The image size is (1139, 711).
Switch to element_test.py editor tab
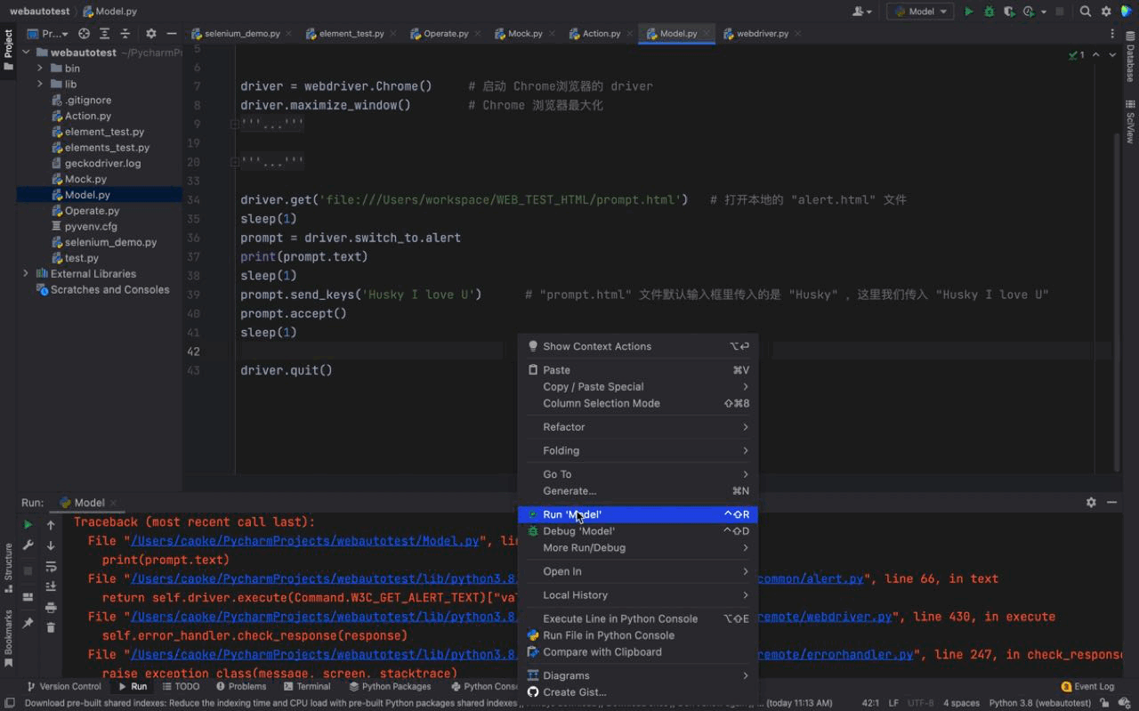[351, 34]
